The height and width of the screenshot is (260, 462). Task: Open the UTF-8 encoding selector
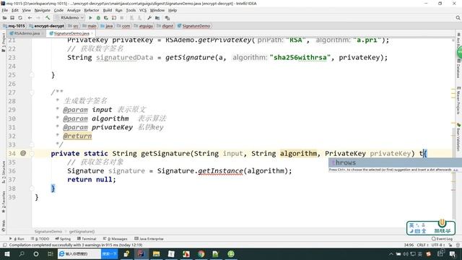pos(438,245)
